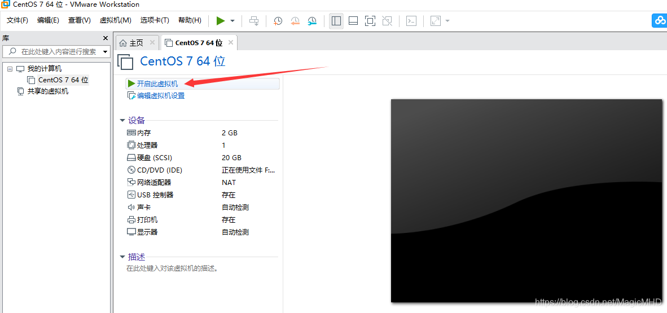Take a snapshot with the clock-plus icon
Screen dimensions: 667x313
coord(278,21)
